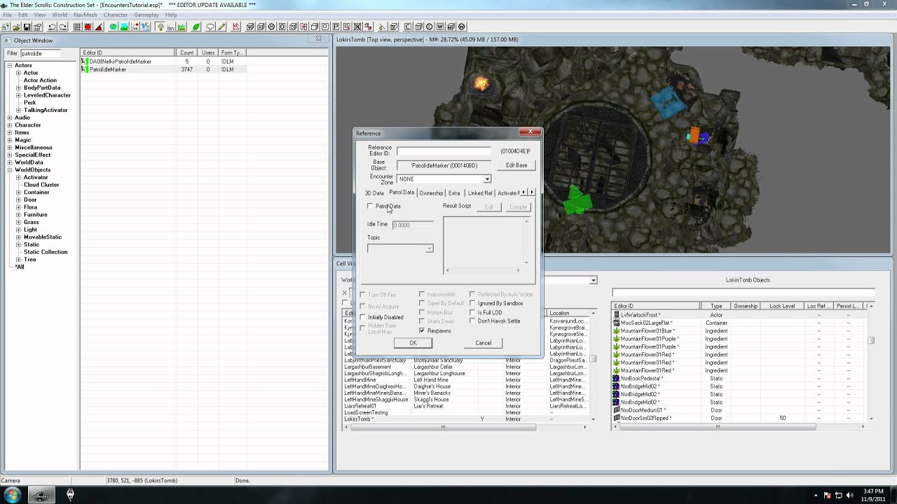Click the Edit Base button

tap(516, 165)
